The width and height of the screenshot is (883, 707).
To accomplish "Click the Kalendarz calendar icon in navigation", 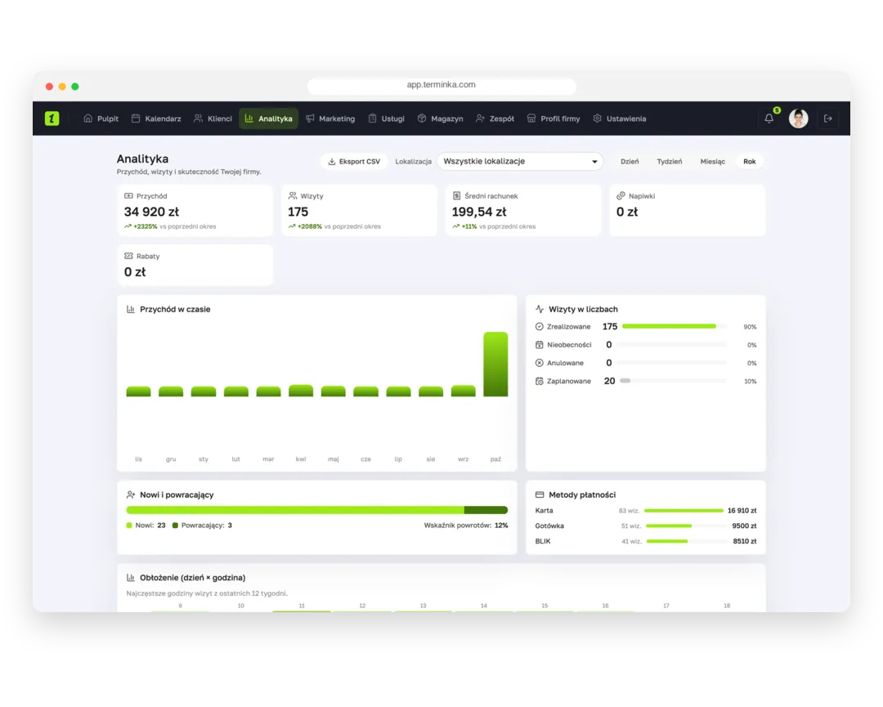I will 136,119.
